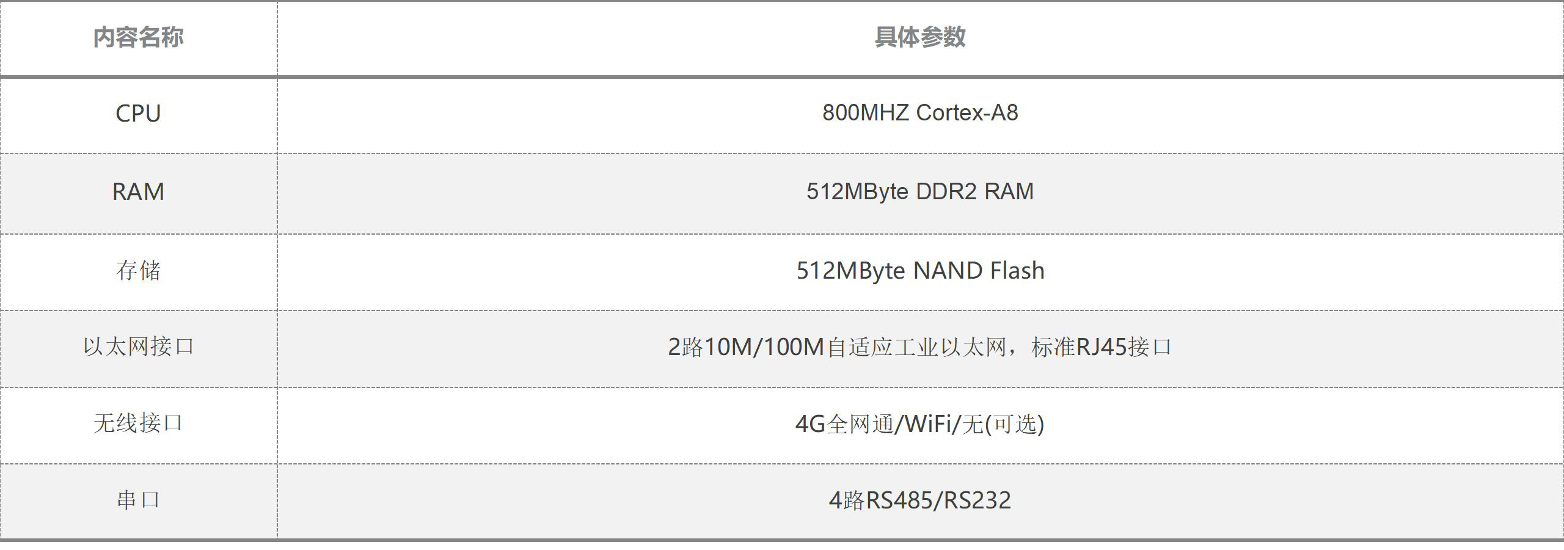
Task: Click the 内容名称 column header
Action: [138, 37]
